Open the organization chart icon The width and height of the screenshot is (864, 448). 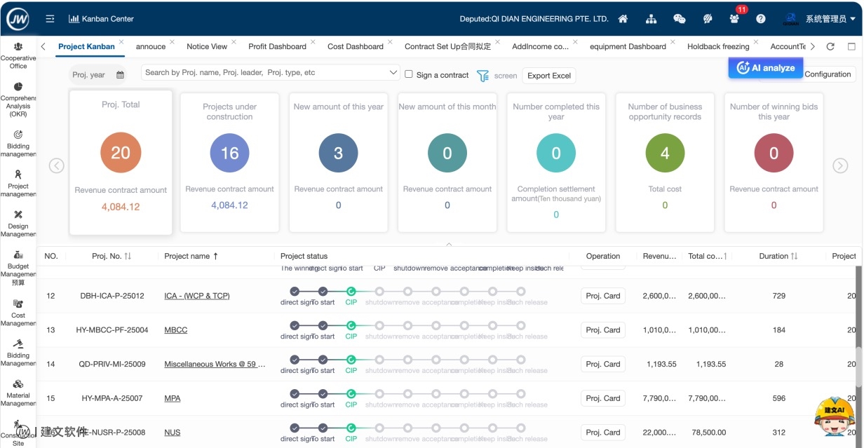652,19
